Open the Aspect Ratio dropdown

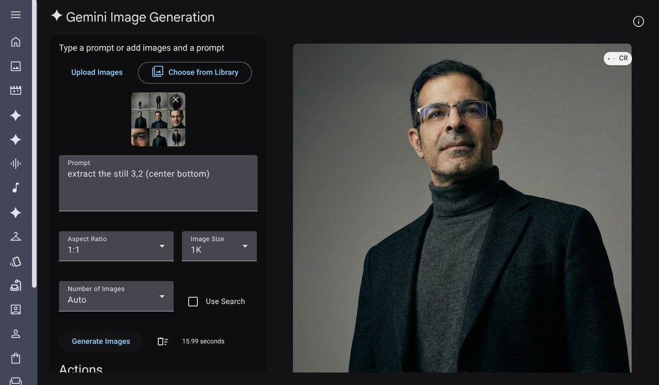click(116, 246)
